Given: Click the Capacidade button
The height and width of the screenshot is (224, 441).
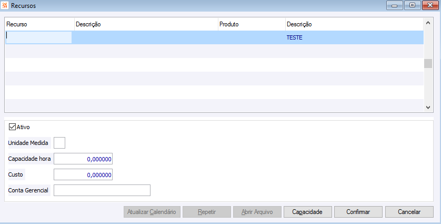Looking at the screenshot, I should click(308, 212).
